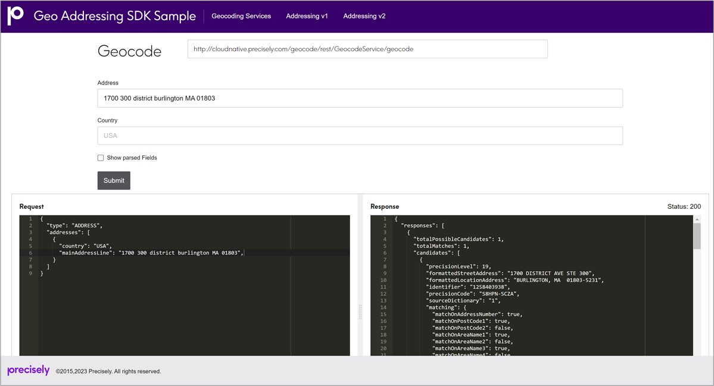Click the "sourceDictionary": "1" line
Image resolution: width=714 pixels, height=386 pixels.
463,300
